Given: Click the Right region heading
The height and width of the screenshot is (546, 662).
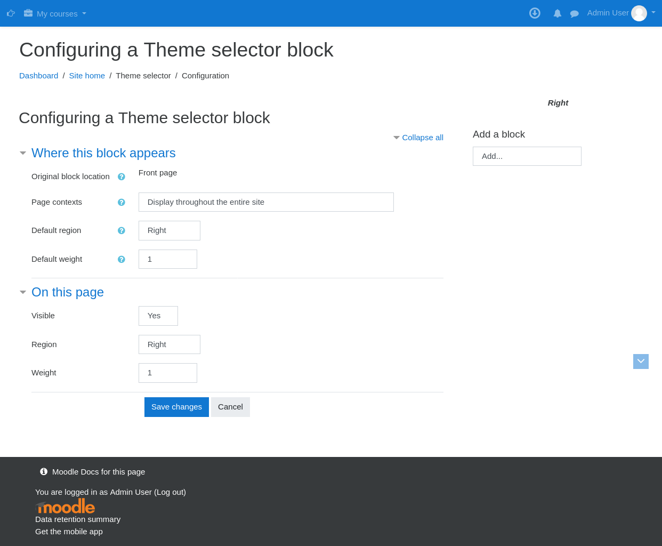Looking at the screenshot, I should (x=558, y=103).
